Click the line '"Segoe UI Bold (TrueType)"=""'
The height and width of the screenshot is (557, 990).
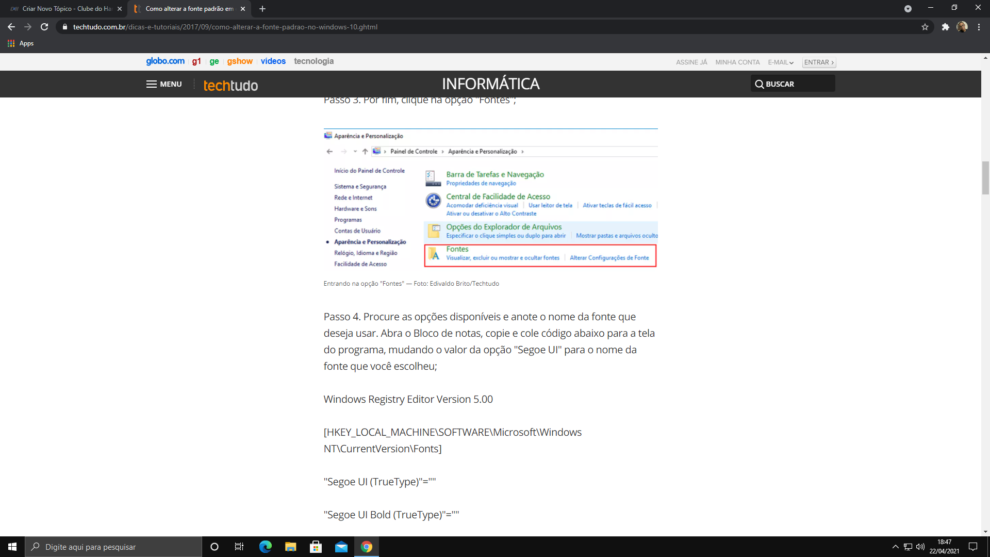[x=391, y=515]
